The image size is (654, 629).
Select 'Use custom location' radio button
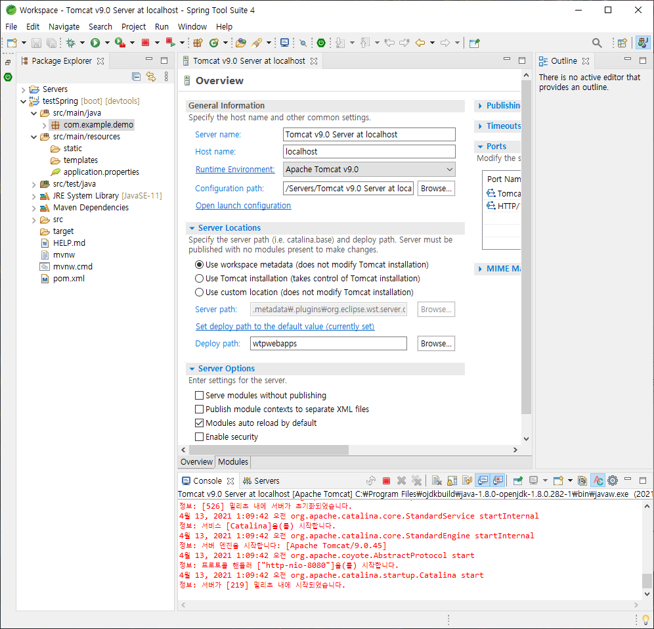coord(200,292)
